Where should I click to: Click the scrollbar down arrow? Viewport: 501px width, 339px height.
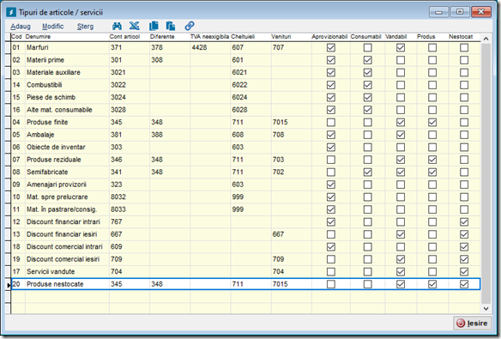coord(486,309)
